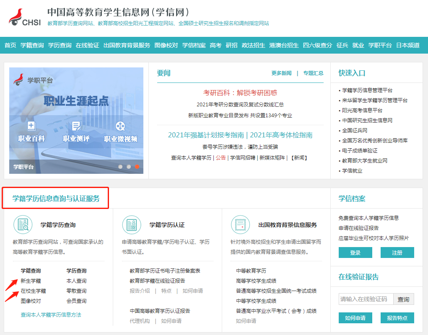Screen dimensions: 428x335
Task: Focus the 请输入在线验证码 input field
Action: click(366, 299)
